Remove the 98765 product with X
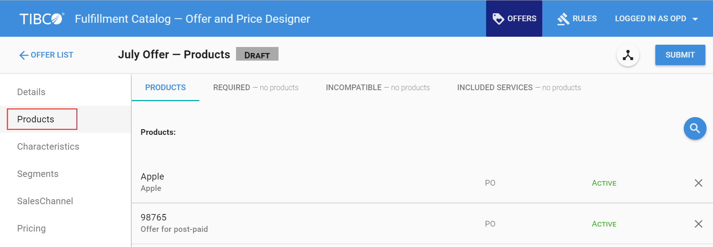 point(698,224)
